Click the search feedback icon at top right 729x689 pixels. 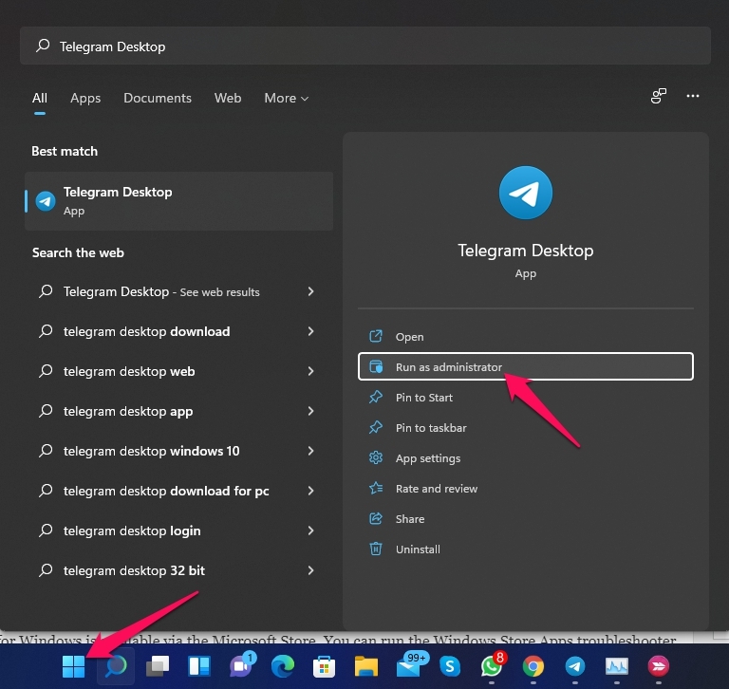coord(659,96)
